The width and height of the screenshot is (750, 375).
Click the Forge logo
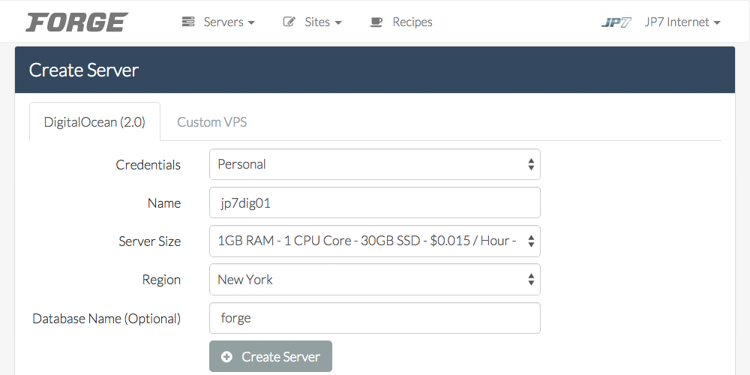tap(77, 22)
